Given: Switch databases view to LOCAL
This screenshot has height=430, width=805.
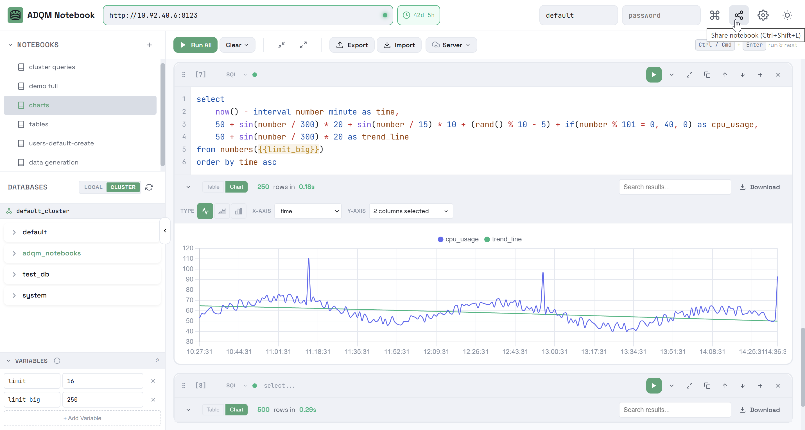Looking at the screenshot, I should tap(93, 187).
